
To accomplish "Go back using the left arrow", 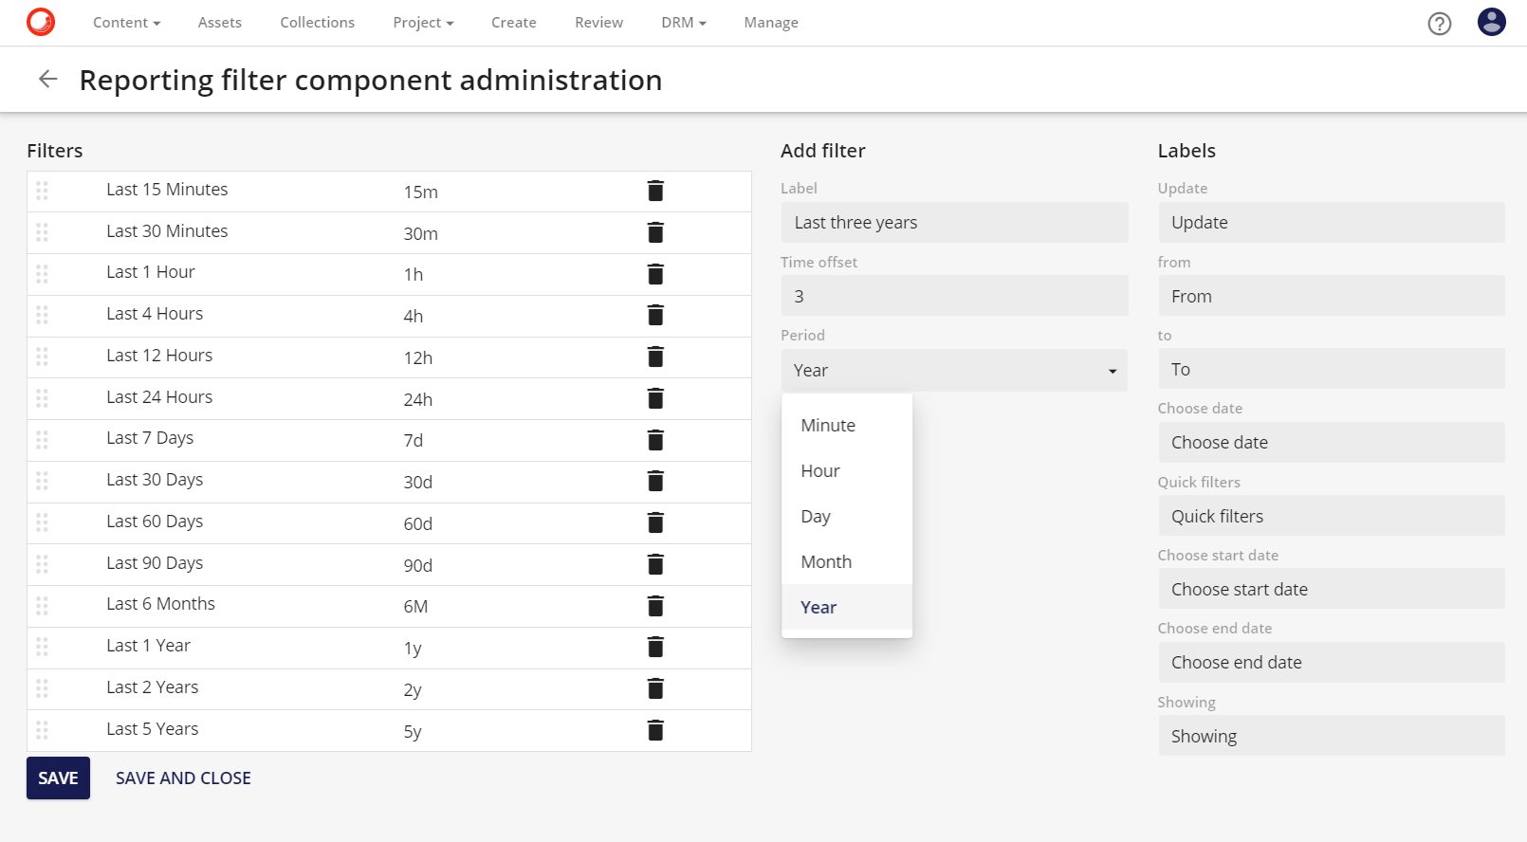I will coord(48,80).
